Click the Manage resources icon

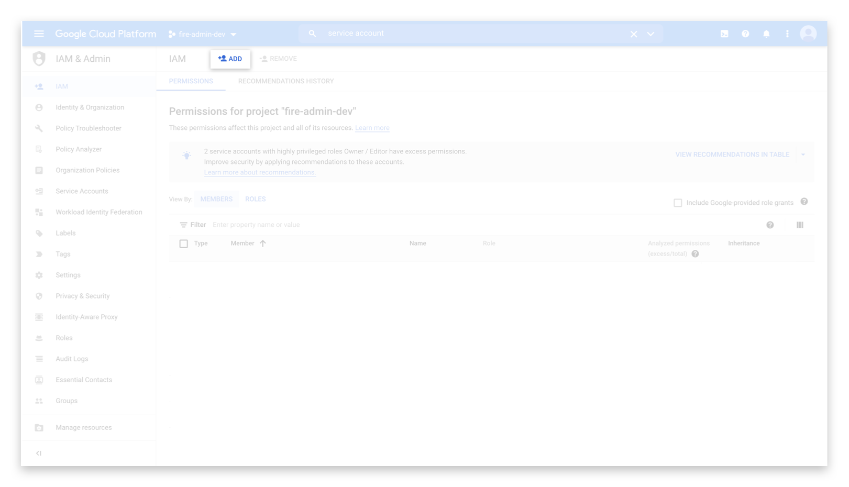click(39, 428)
